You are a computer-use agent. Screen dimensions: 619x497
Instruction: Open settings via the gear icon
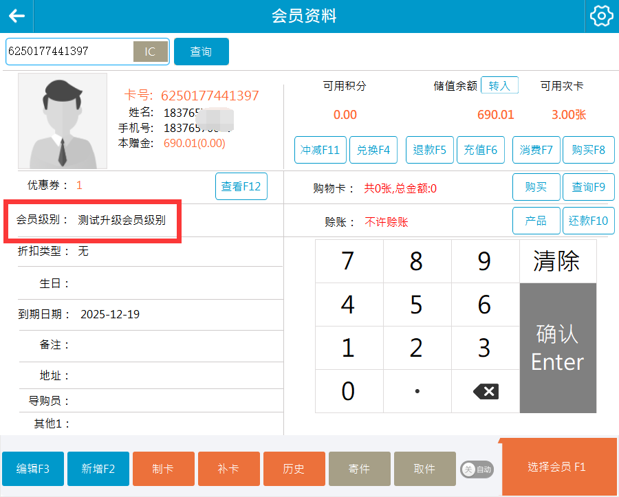pyautogui.click(x=601, y=16)
